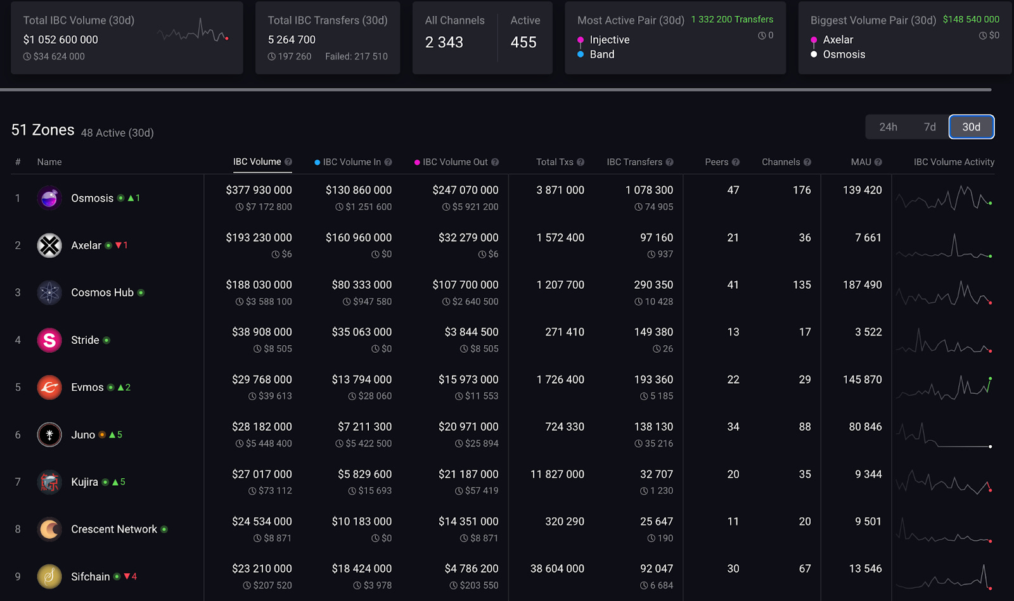The image size is (1014, 601).
Task: Sort zones by Total Txs column
Action: pyautogui.click(x=555, y=162)
